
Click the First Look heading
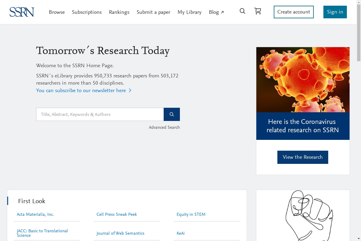pos(32,201)
